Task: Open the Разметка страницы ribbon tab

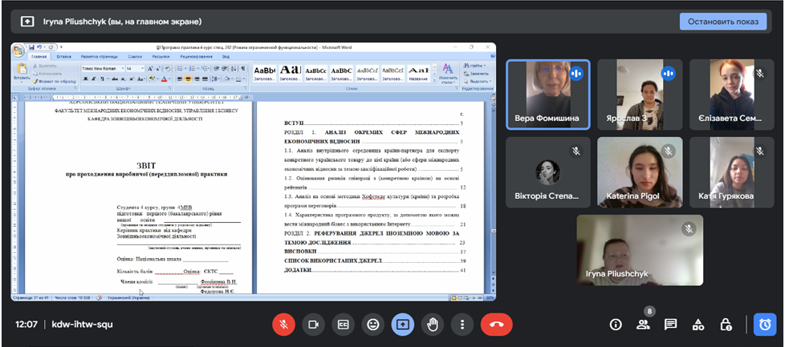Action: click(99, 57)
